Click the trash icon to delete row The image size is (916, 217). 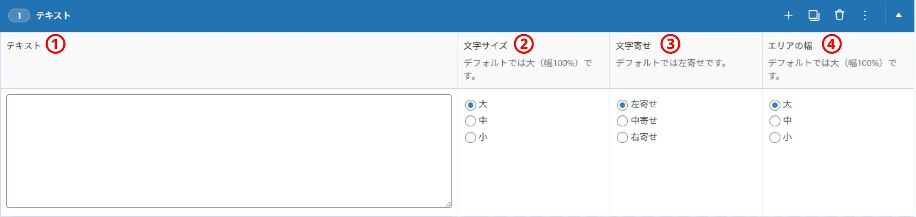(x=839, y=16)
